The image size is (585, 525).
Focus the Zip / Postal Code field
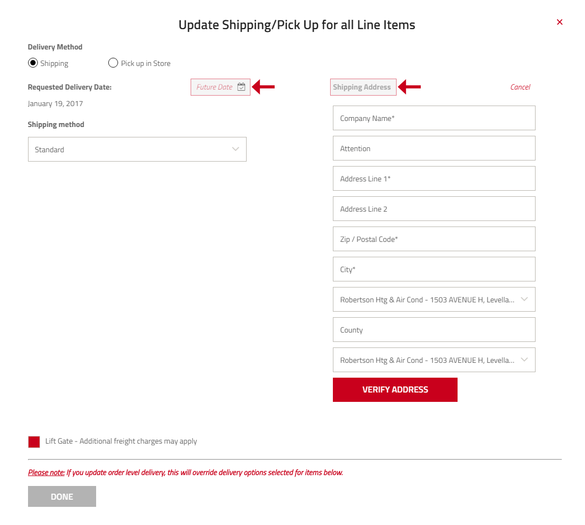point(434,239)
